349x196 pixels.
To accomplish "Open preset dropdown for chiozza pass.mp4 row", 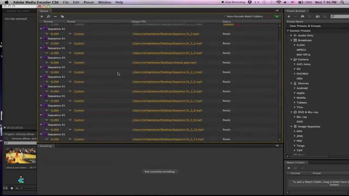I will [70, 63].
